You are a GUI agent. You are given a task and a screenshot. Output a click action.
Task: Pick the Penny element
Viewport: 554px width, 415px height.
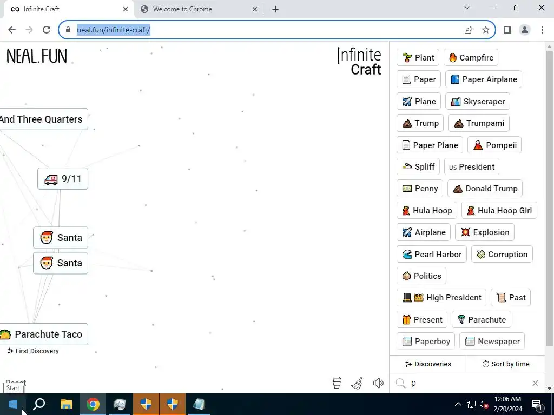[420, 189]
